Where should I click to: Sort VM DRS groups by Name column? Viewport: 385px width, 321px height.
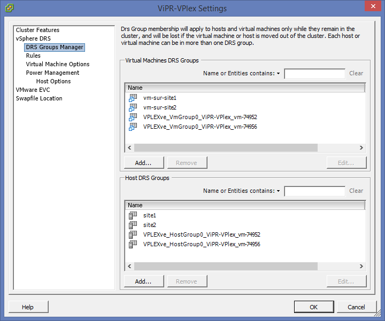pos(244,88)
